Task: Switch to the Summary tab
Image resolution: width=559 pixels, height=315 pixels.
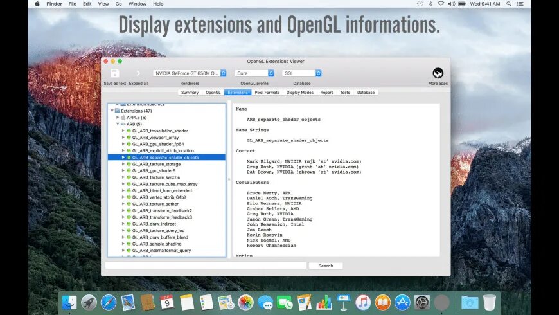Action: pyautogui.click(x=190, y=93)
